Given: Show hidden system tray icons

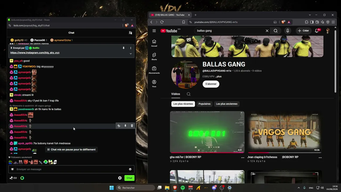Looking at the screenshot, I should pos(299,188).
